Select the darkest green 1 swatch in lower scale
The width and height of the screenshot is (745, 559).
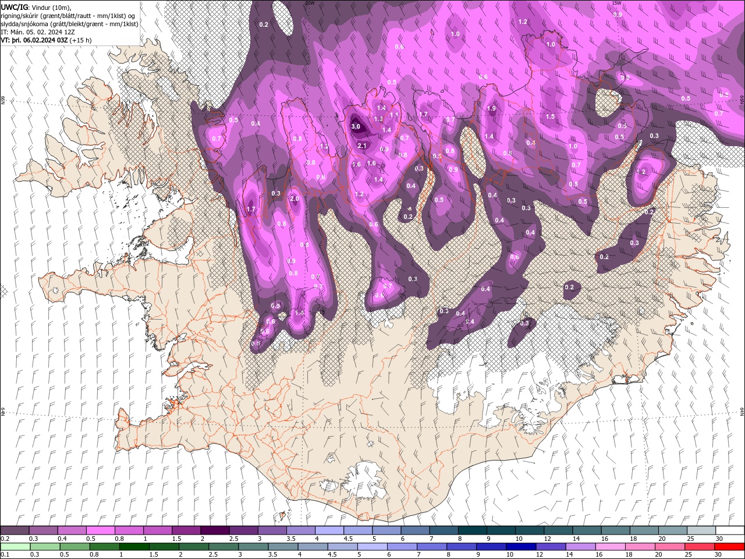coord(134,547)
